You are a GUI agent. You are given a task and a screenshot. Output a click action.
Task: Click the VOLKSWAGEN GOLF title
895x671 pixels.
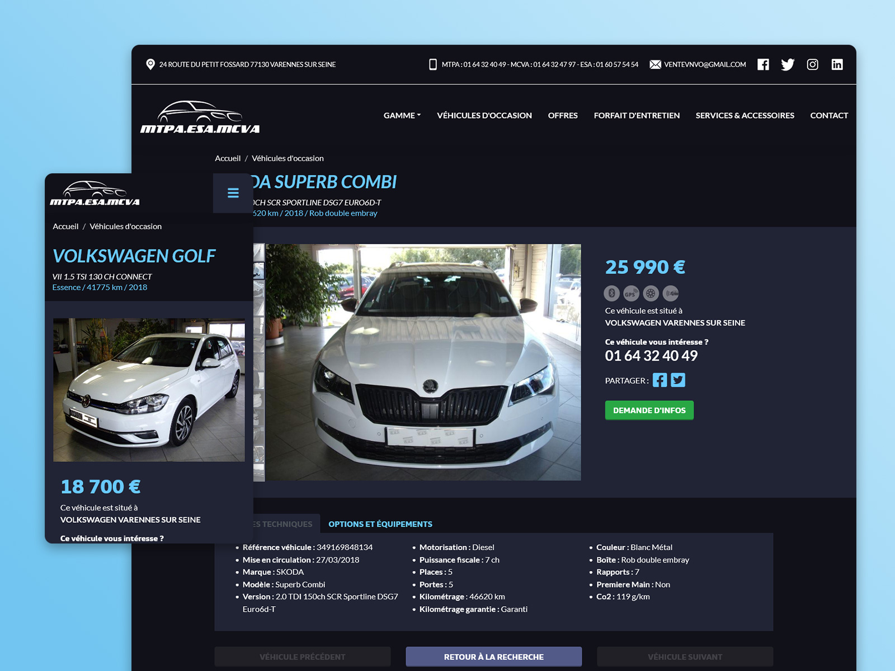[x=134, y=256]
